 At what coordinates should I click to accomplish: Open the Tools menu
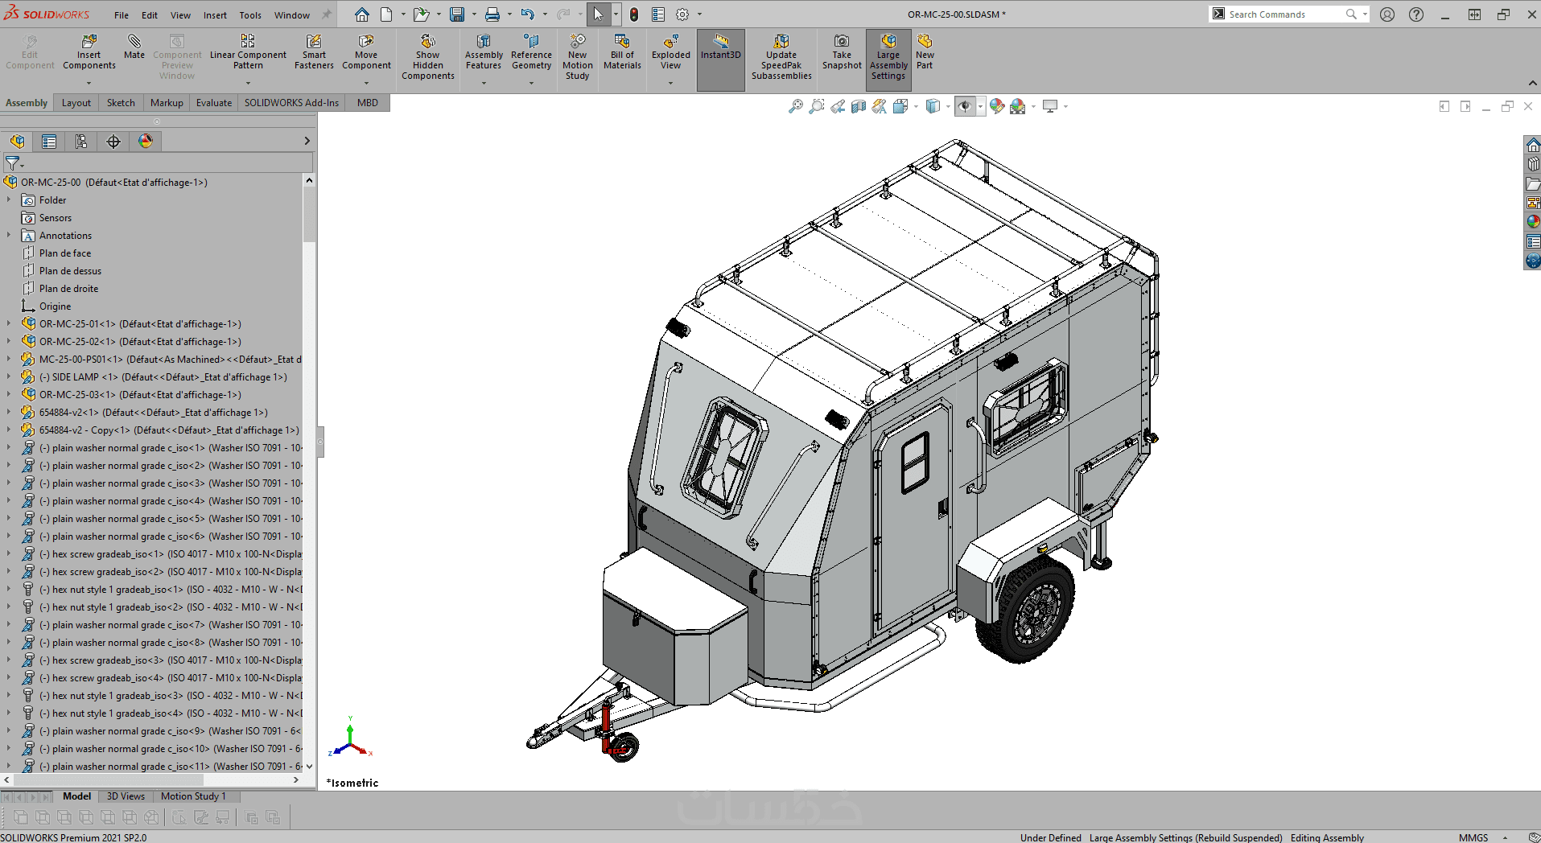pyautogui.click(x=250, y=15)
